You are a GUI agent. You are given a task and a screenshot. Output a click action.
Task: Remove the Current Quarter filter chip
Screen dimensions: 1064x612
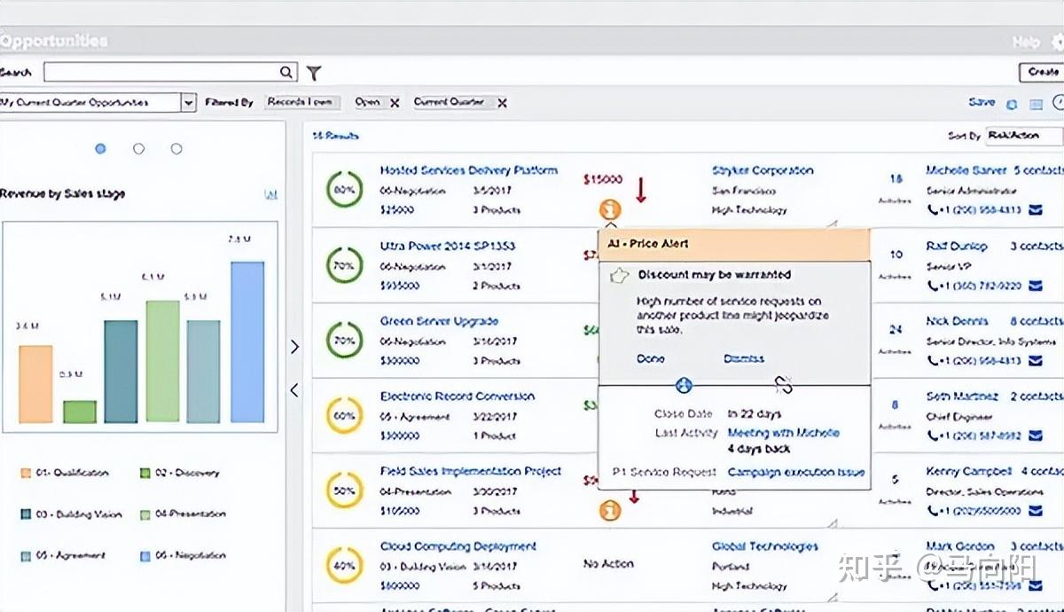click(502, 103)
